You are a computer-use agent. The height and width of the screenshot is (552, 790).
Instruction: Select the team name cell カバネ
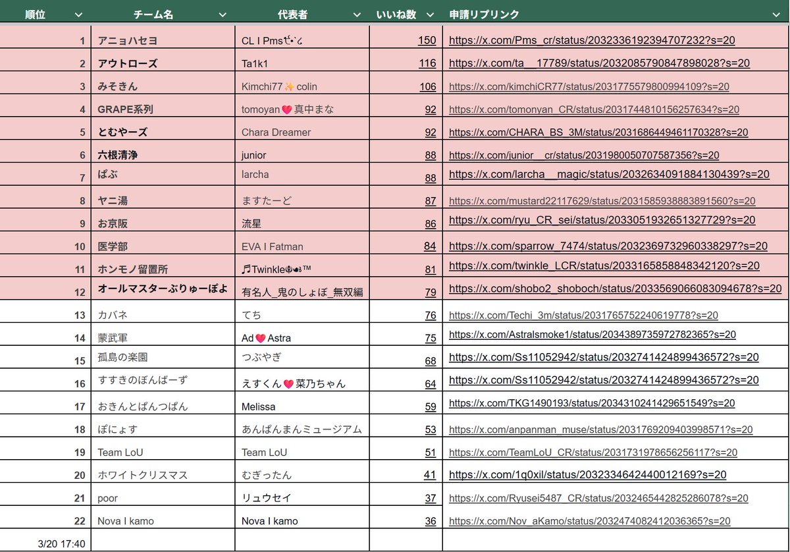tap(163, 312)
